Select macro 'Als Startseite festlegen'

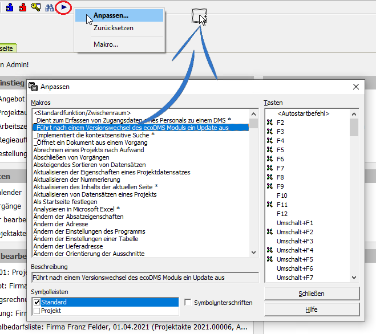tap(65, 202)
